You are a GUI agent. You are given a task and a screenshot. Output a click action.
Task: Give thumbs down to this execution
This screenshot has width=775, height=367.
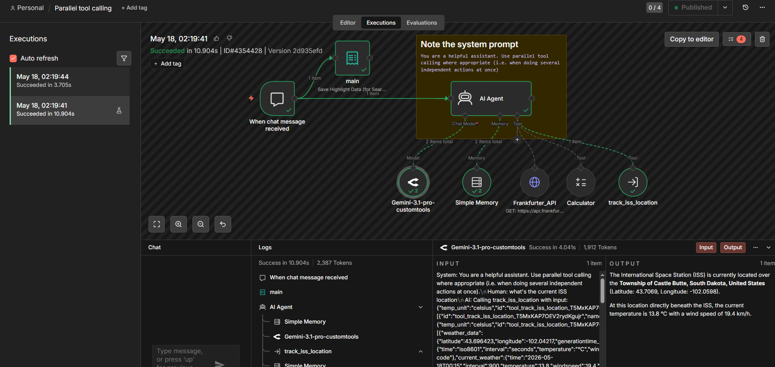pos(230,38)
